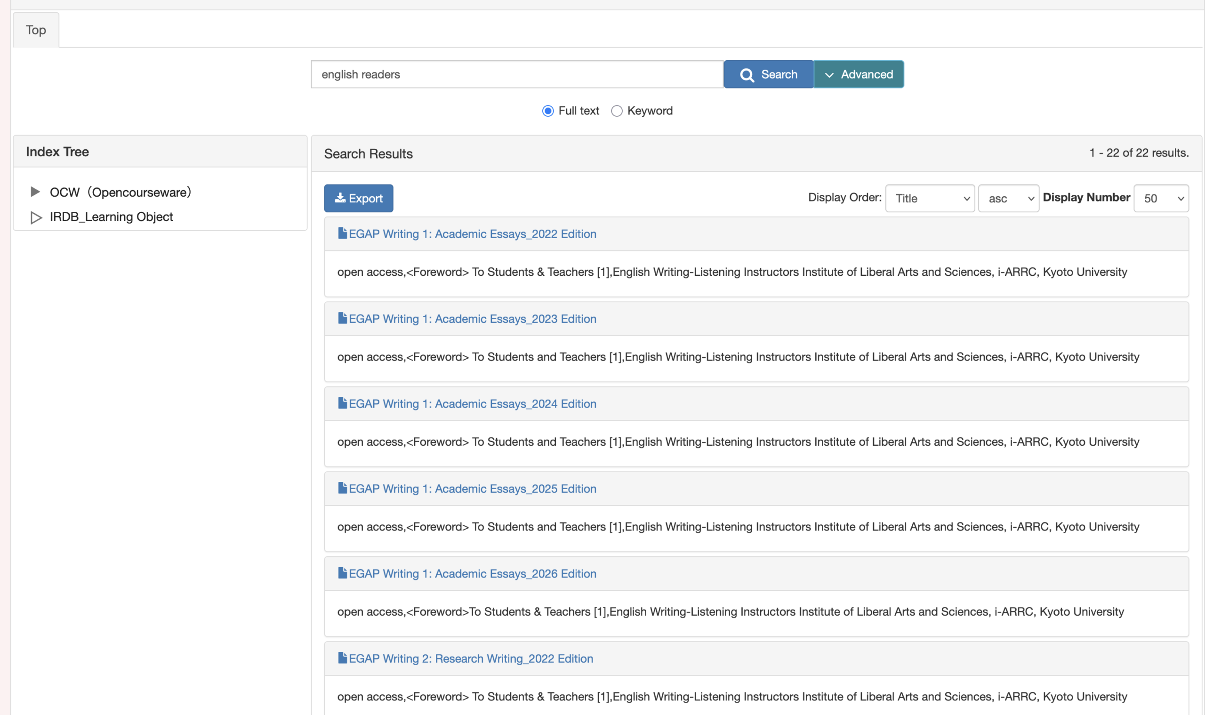Select the Full text radio button
Screen dimensions: 1205x715
548,111
